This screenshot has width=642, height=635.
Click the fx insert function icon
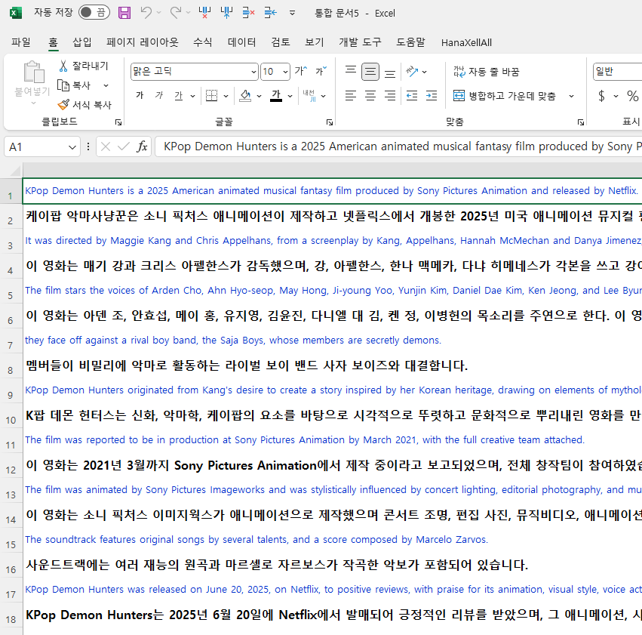tap(142, 146)
